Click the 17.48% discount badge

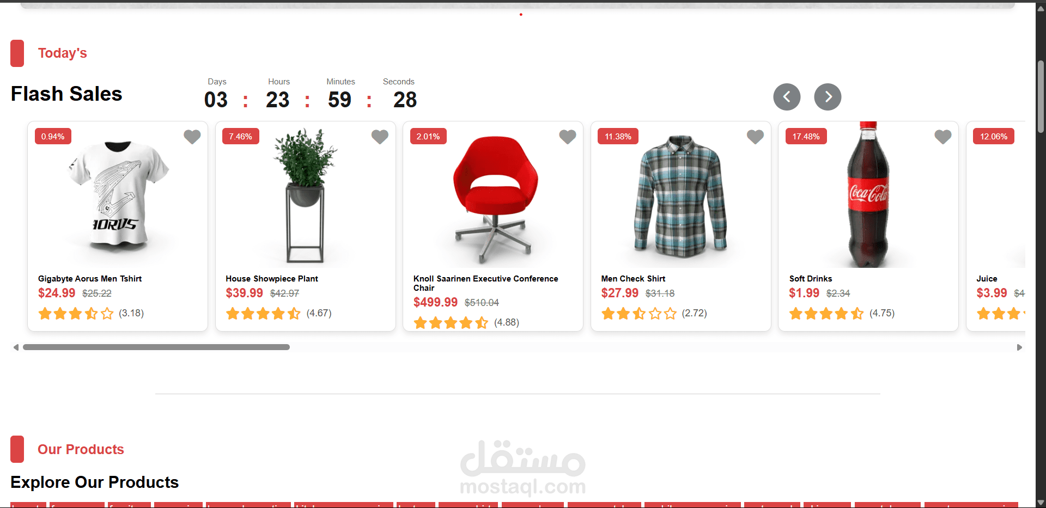pyautogui.click(x=806, y=136)
